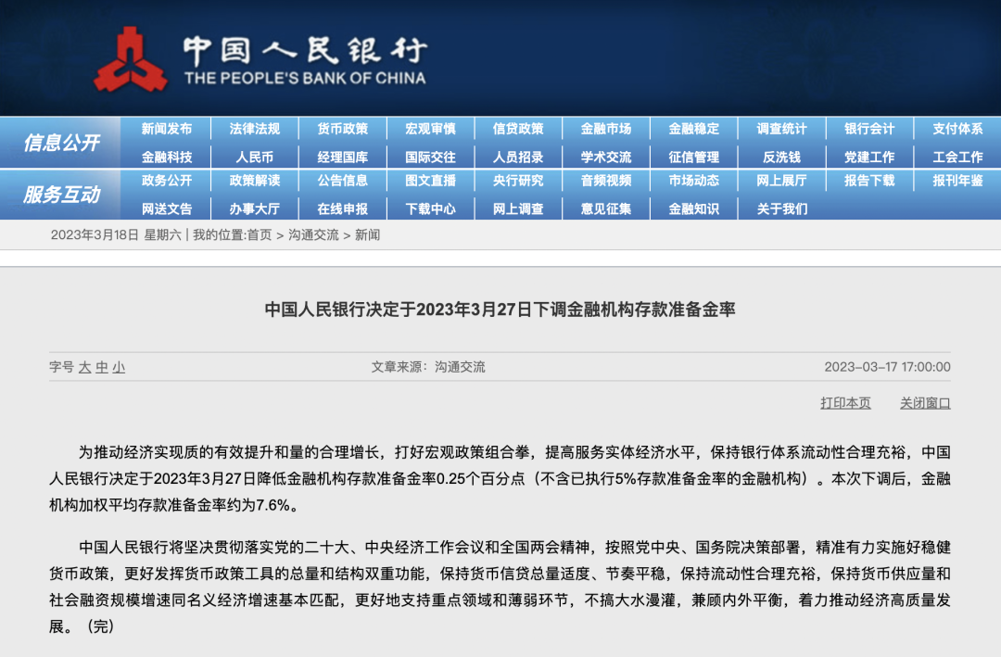The height and width of the screenshot is (657, 1001).
Task: Click the article title about 存款准备金率
Action: tap(500, 310)
